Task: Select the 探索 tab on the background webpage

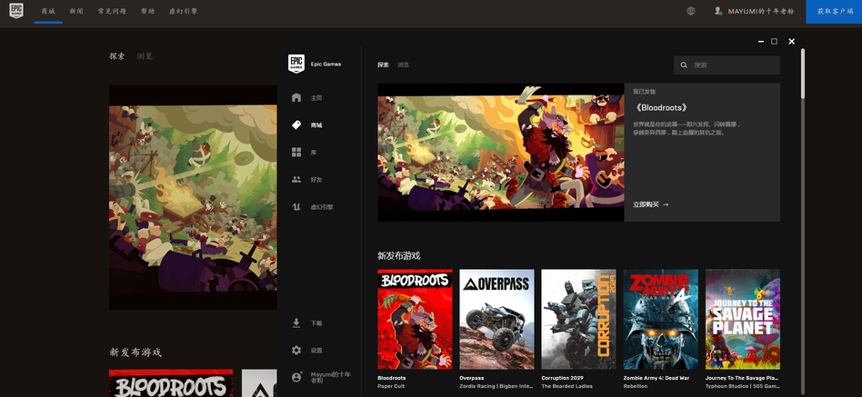Action: click(116, 56)
